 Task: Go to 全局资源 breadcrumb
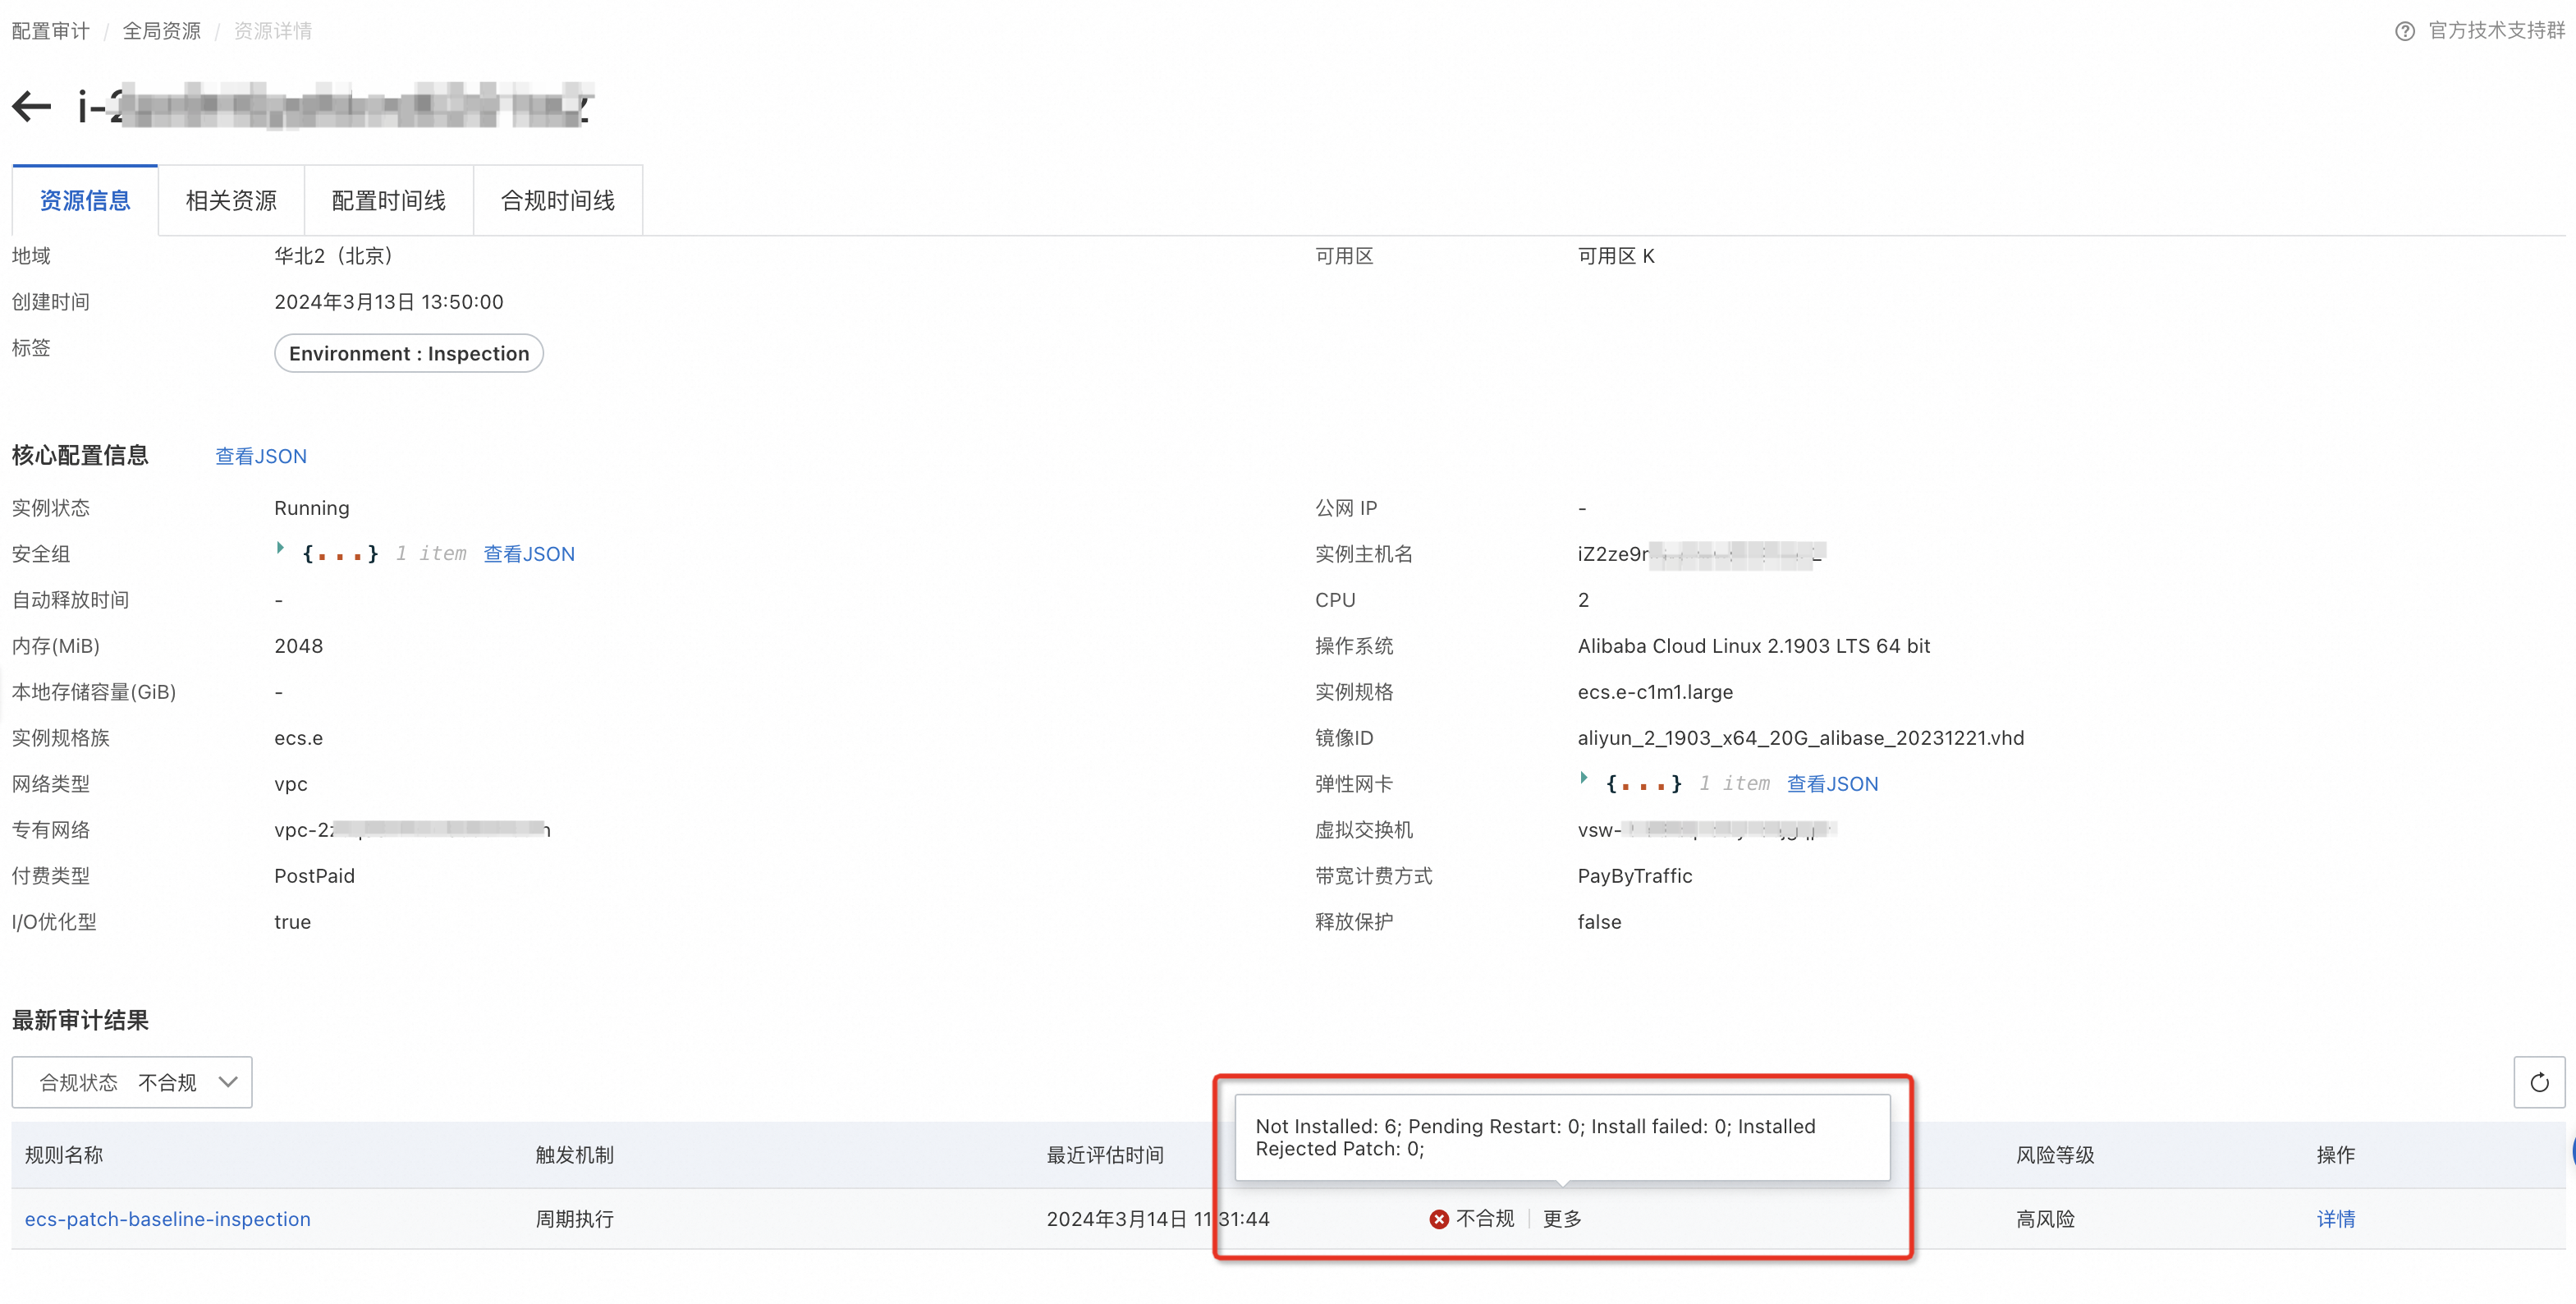161,31
